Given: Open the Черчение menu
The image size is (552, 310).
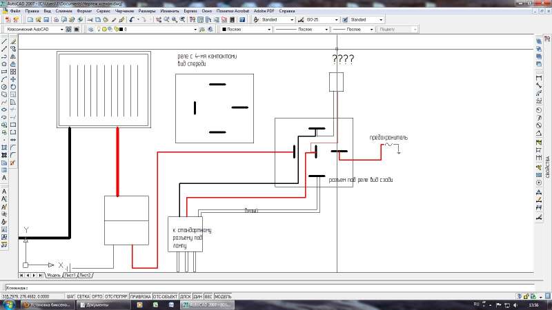Looking at the screenshot, I should click(x=124, y=11).
